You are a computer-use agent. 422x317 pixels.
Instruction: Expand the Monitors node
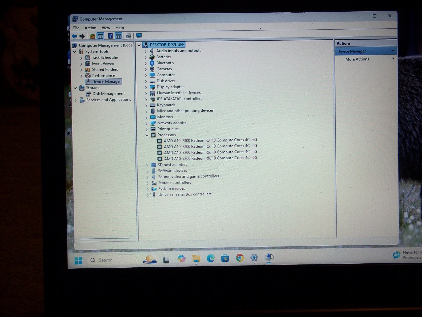(147, 117)
